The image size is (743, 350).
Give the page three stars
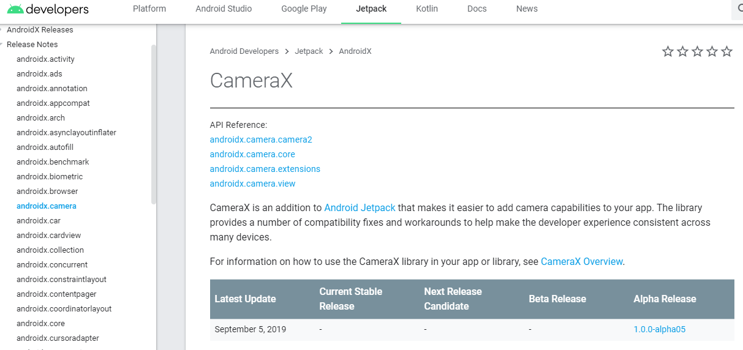coord(697,51)
